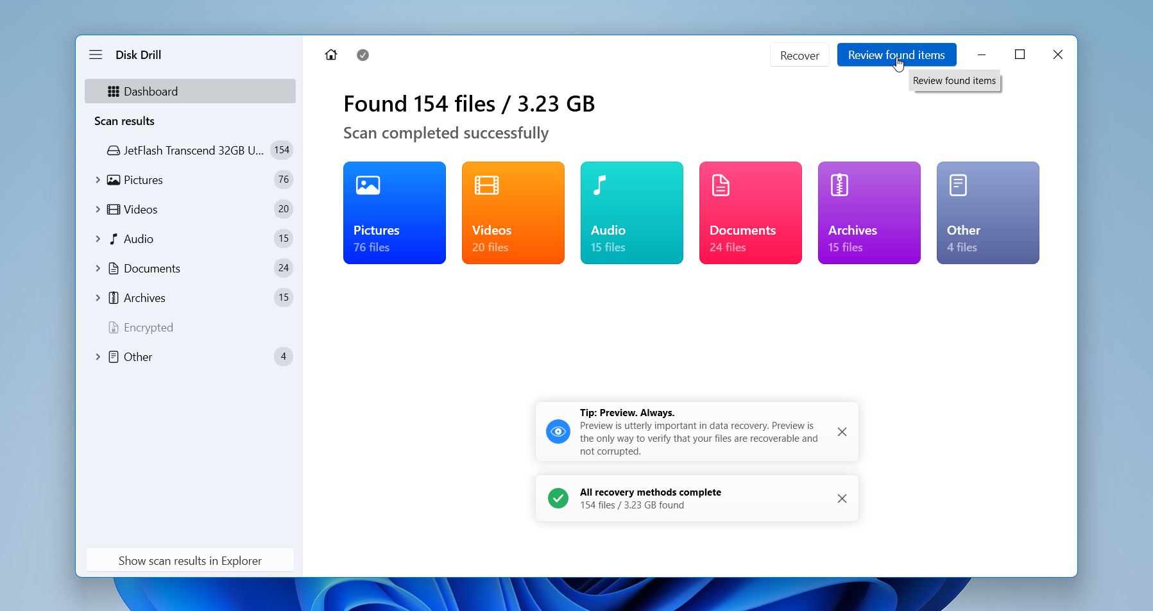Expand the Audio tree node
The width and height of the screenshot is (1153, 611).
[98, 239]
